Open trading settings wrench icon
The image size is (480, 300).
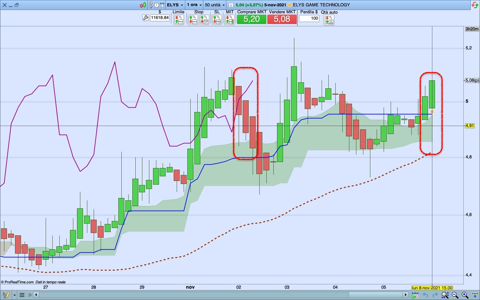(146, 18)
